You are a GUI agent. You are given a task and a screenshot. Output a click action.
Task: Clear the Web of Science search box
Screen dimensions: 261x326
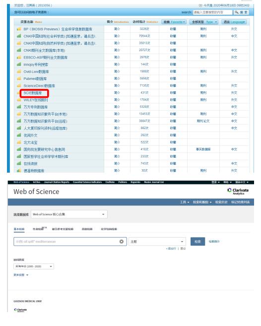[122, 241]
